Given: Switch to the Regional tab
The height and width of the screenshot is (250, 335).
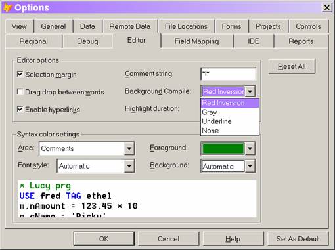Looking at the screenshot, I should coord(33,41).
